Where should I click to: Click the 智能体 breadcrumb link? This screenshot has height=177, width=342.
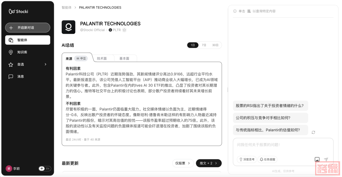[x=66, y=7]
